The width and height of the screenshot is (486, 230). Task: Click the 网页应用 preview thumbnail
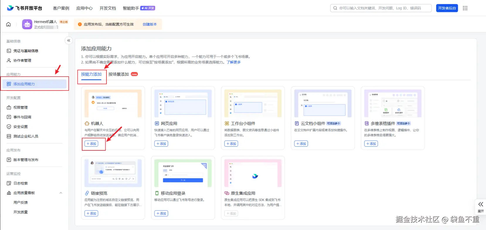click(x=183, y=103)
